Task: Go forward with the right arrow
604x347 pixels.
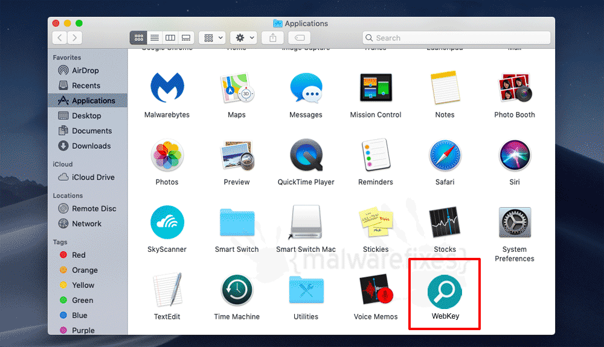Action: tap(75, 38)
